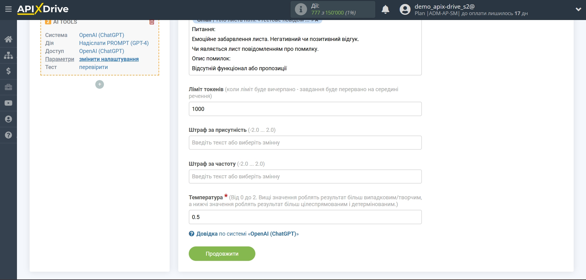Open briefcase icon in sidebar

coord(8,87)
